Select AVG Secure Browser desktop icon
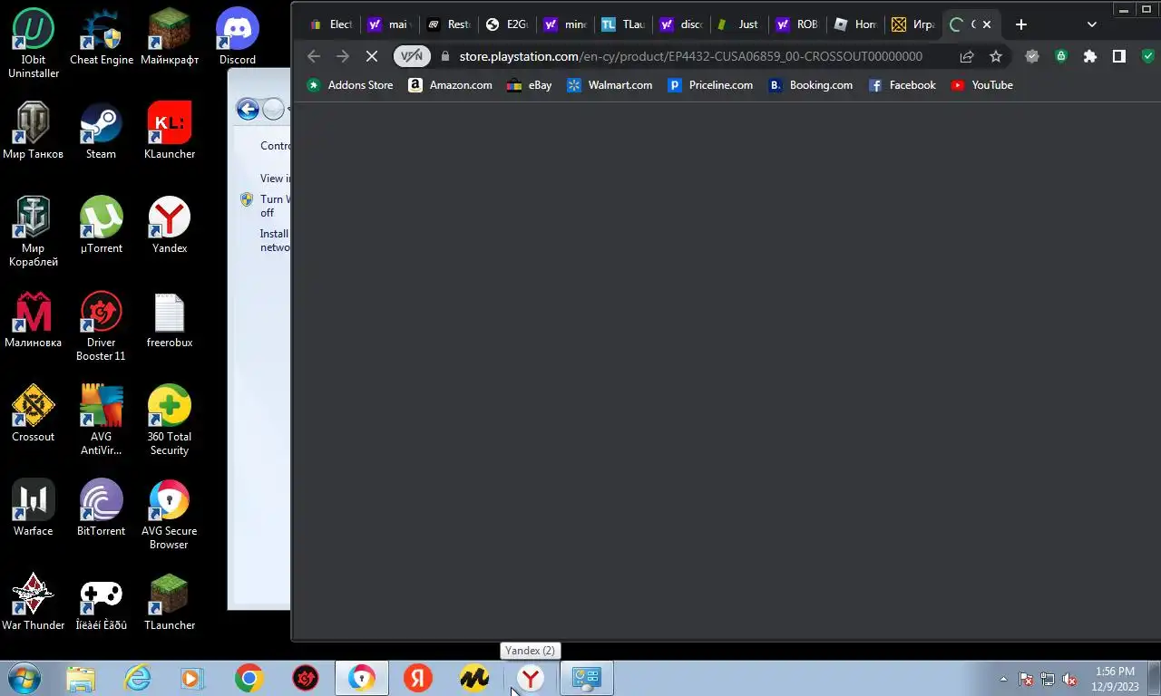The width and height of the screenshot is (1161, 696). [x=170, y=515]
